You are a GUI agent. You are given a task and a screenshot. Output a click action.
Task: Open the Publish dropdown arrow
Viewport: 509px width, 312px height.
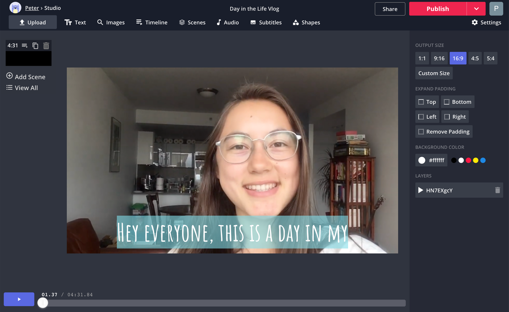click(476, 9)
